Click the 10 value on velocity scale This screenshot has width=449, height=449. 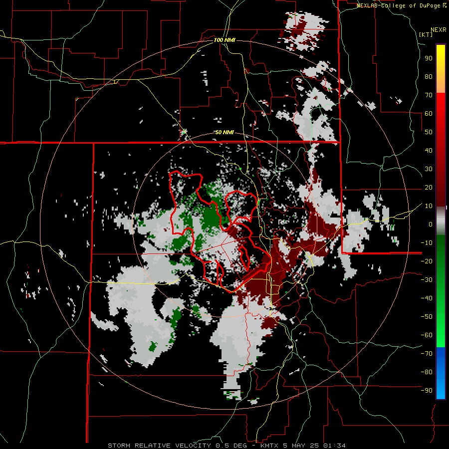(429, 206)
